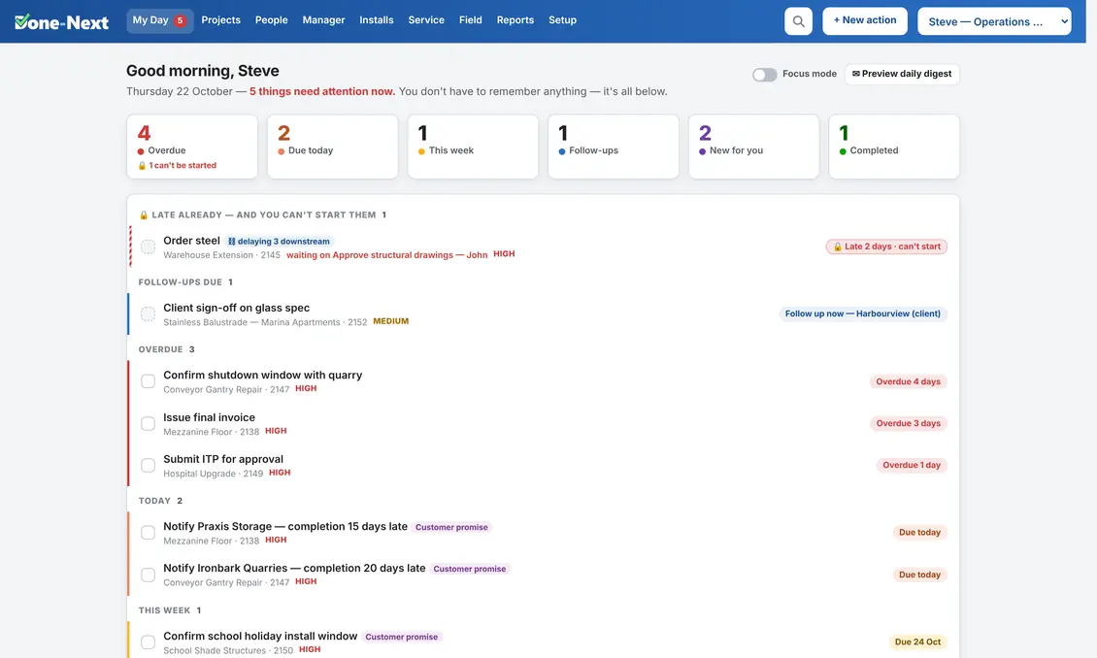Click the envelope icon on Preview daily digest
This screenshot has width=1097, height=658.
pyautogui.click(x=855, y=74)
